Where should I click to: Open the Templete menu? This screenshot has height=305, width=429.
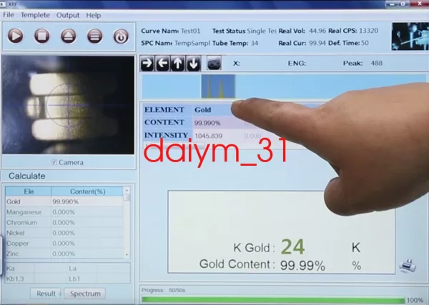35,15
